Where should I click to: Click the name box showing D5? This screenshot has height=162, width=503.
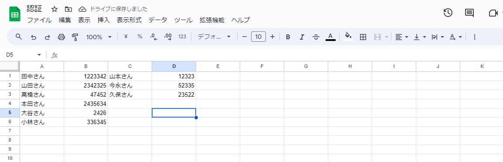(x=19, y=55)
